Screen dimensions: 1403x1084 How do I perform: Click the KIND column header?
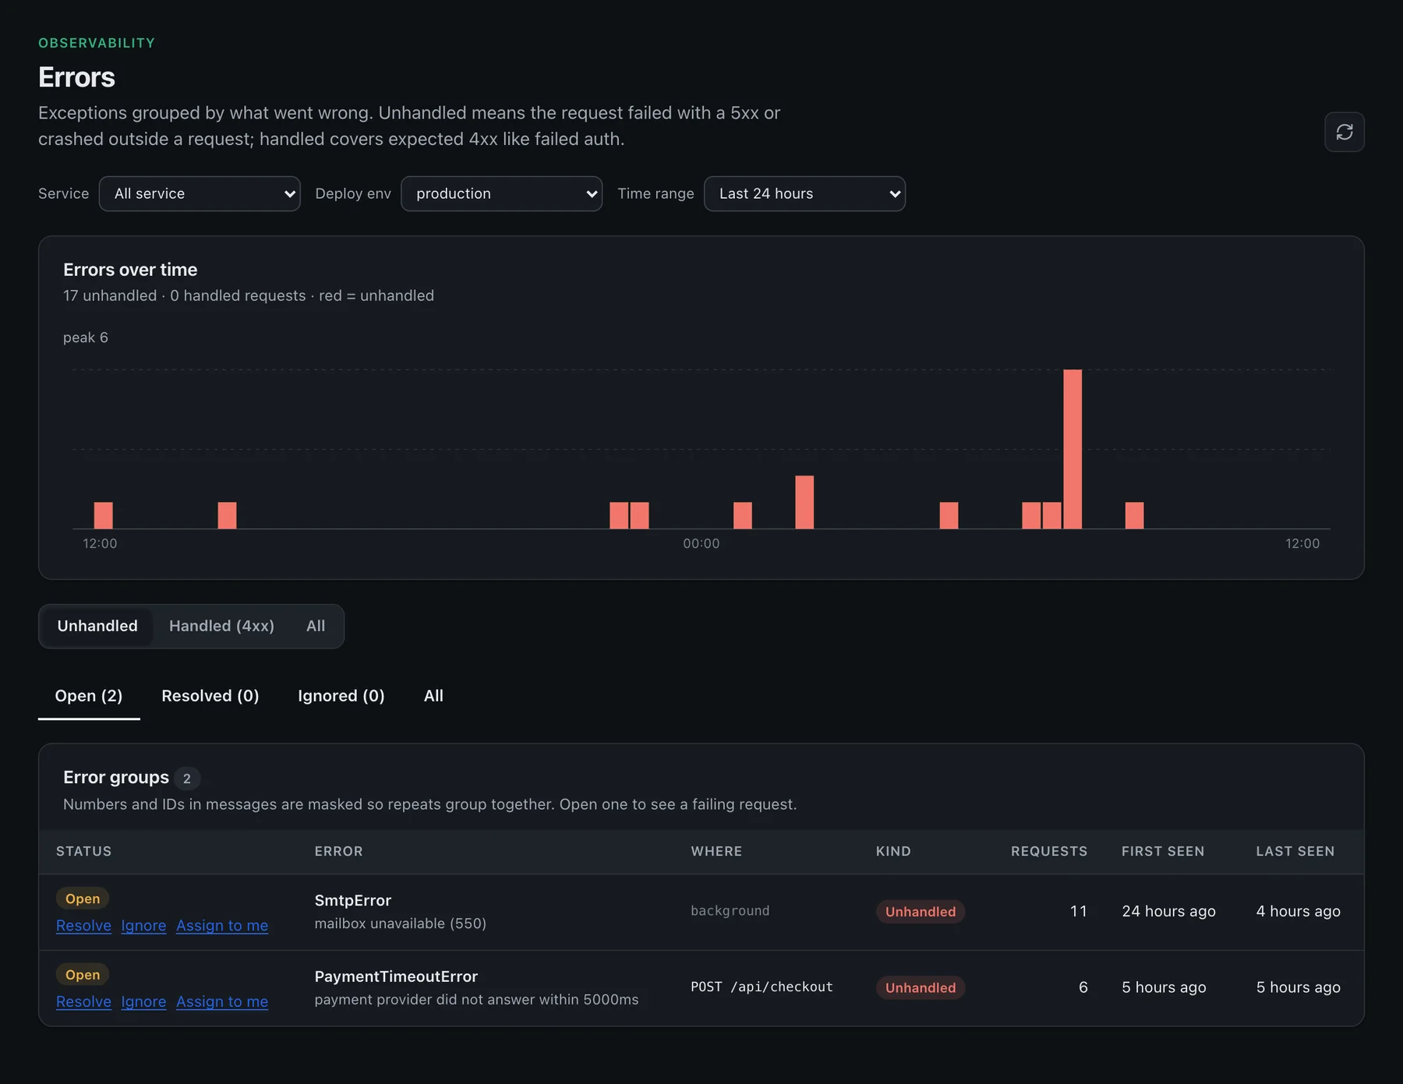[x=893, y=851]
